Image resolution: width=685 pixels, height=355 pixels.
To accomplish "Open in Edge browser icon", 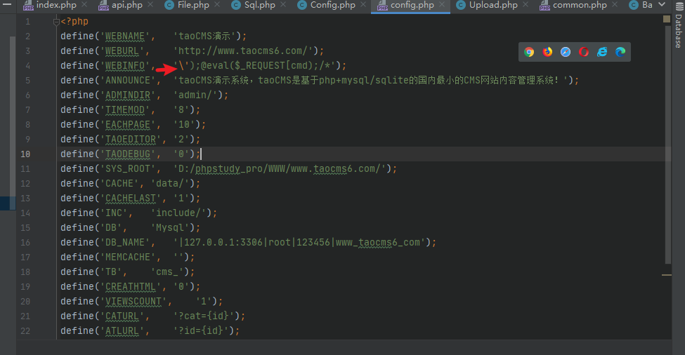I will coord(620,53).
